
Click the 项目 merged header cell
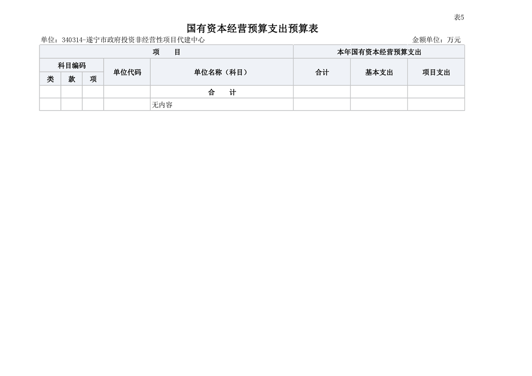point(166,52)
